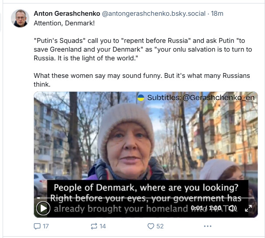This screenshot has width=265, height=238.
Task: Repost using the repost arrows icon
Action: [94, 226]
